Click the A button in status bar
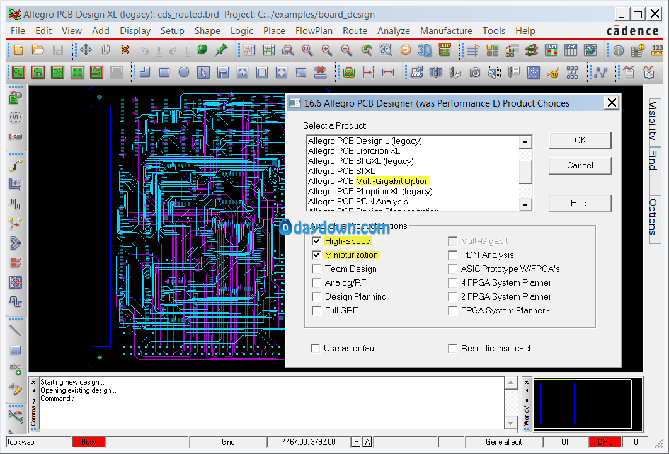This screenshot has width=669, height=454. click(x=367, y=442)
